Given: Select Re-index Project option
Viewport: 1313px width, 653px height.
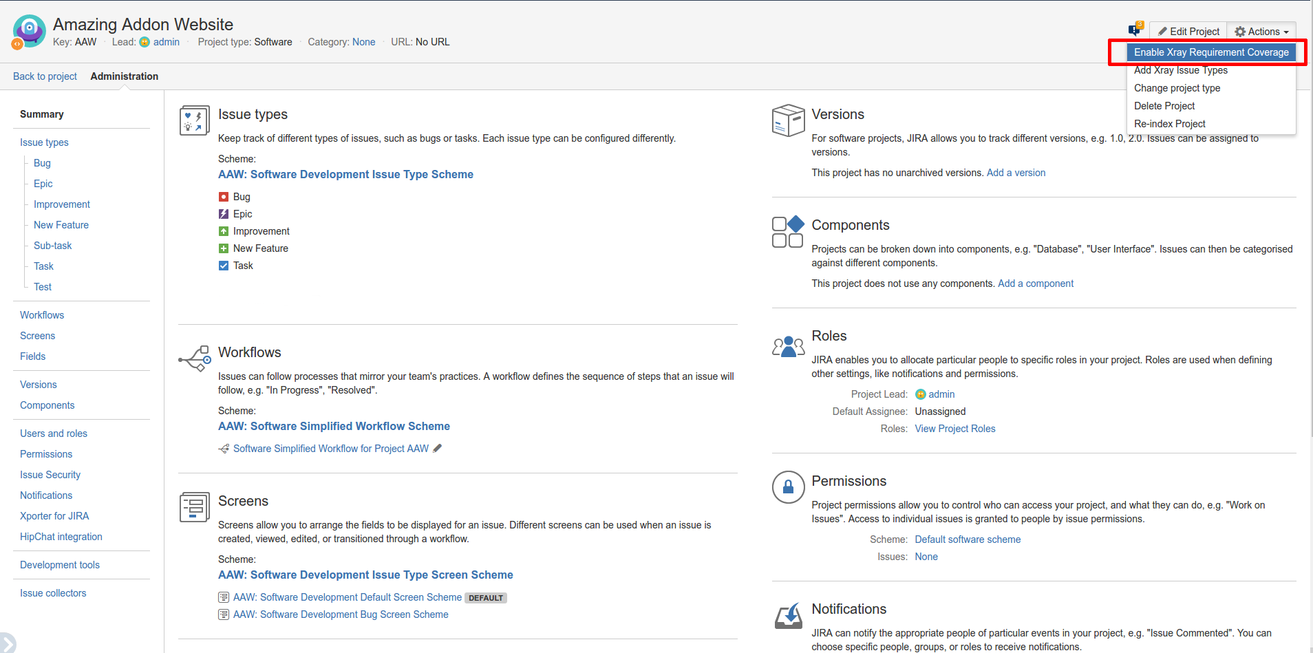Looking at the screenshot, I should [1170, 124].
